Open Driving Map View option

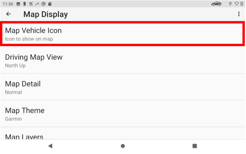pyautogui.click(x=123, y=60)
